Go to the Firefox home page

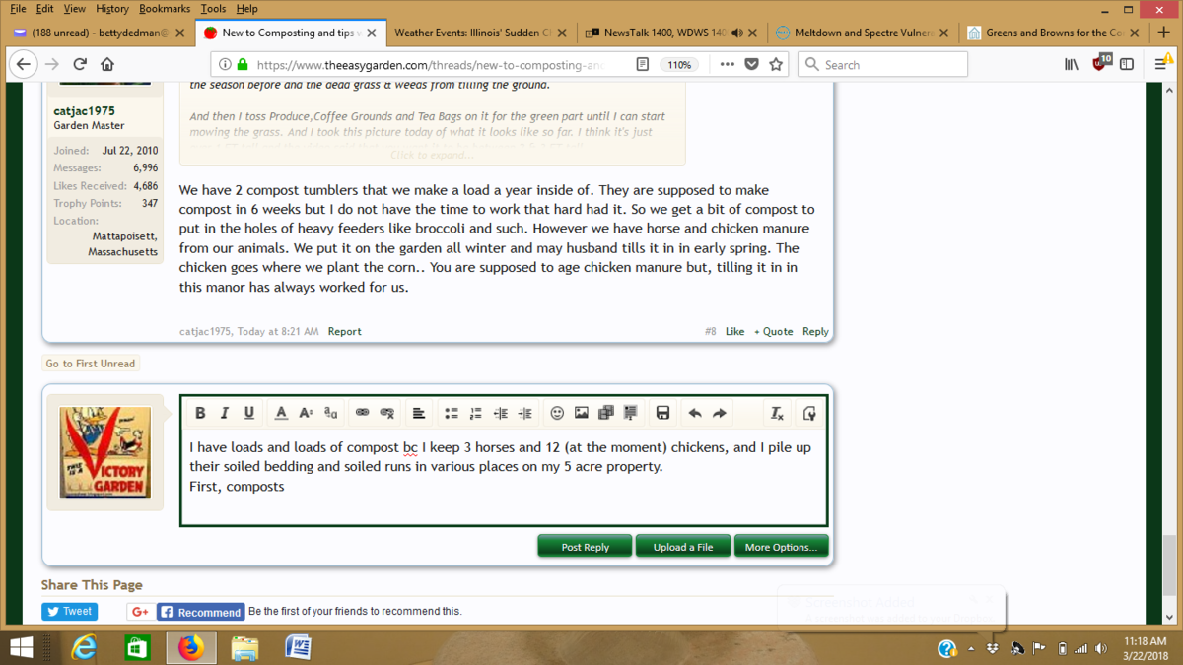pyautogui.click(x=107, y=65)
